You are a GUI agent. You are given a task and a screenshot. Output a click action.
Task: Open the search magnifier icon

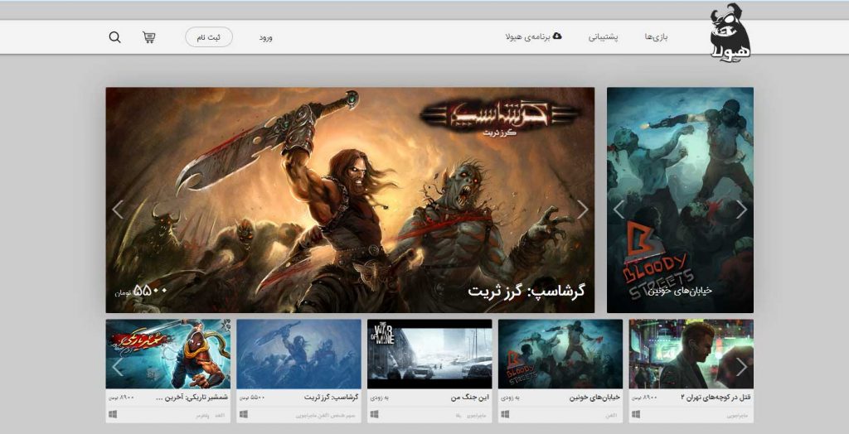pyautogui.click(x=115, y=37)
